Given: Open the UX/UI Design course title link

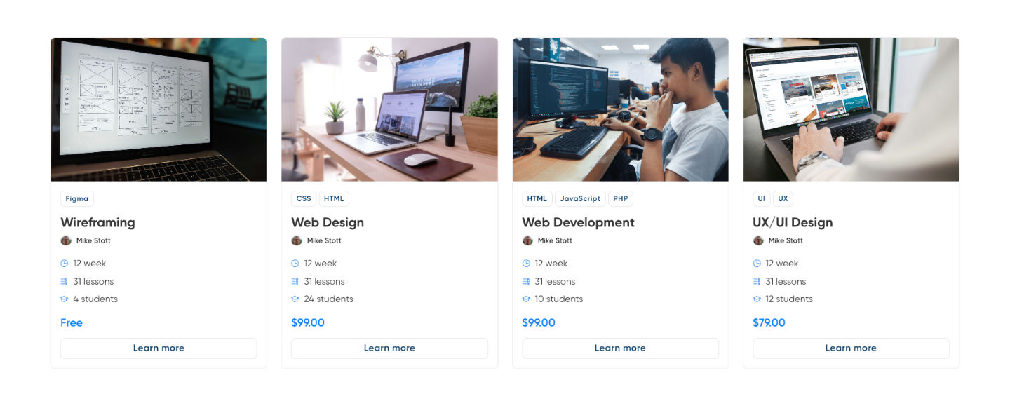Looking at the screenshot, I should point(793,222).
